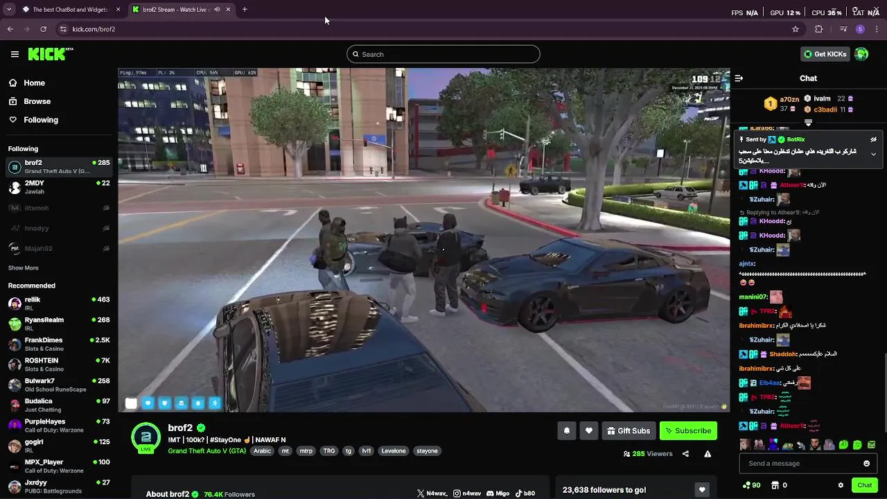The image size is (887, 499).
Task: Open Grand Theft Auto V category link
Action: (207, 451)
